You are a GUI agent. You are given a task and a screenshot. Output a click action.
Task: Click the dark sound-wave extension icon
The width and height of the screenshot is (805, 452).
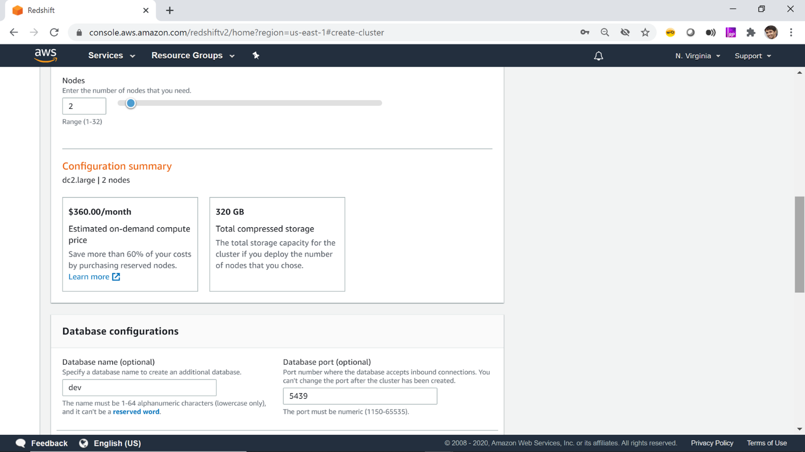[x=711, y=32]
